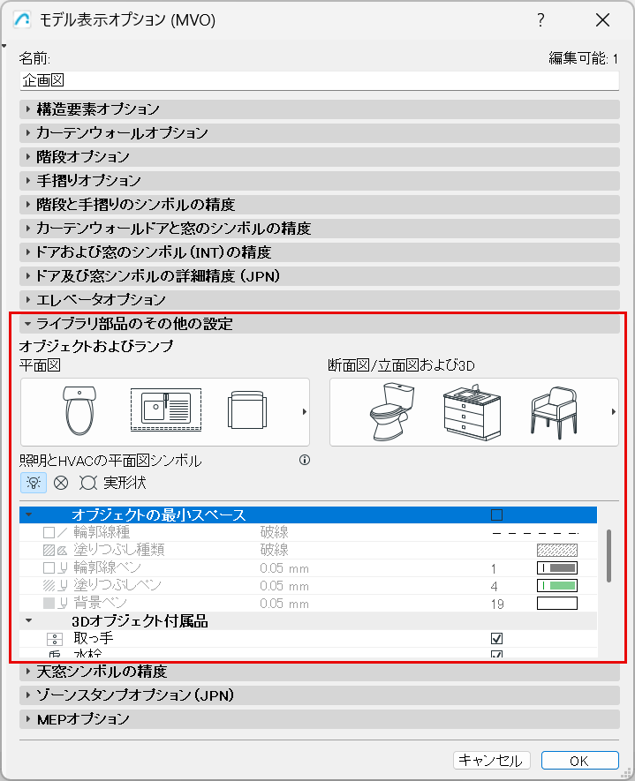Select the kitchen sink plan symbol
Screen dimensions: 635x781
point(166,409)
